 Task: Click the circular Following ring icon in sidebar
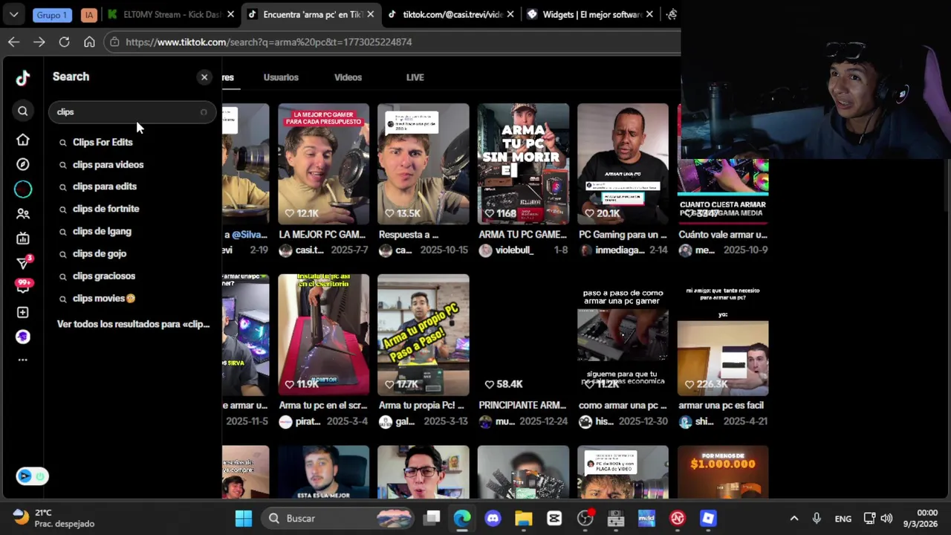23,189
